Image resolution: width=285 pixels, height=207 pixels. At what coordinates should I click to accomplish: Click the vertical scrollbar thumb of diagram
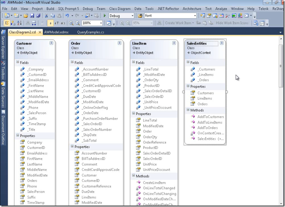pyautogui.click(x=281, y=66)
